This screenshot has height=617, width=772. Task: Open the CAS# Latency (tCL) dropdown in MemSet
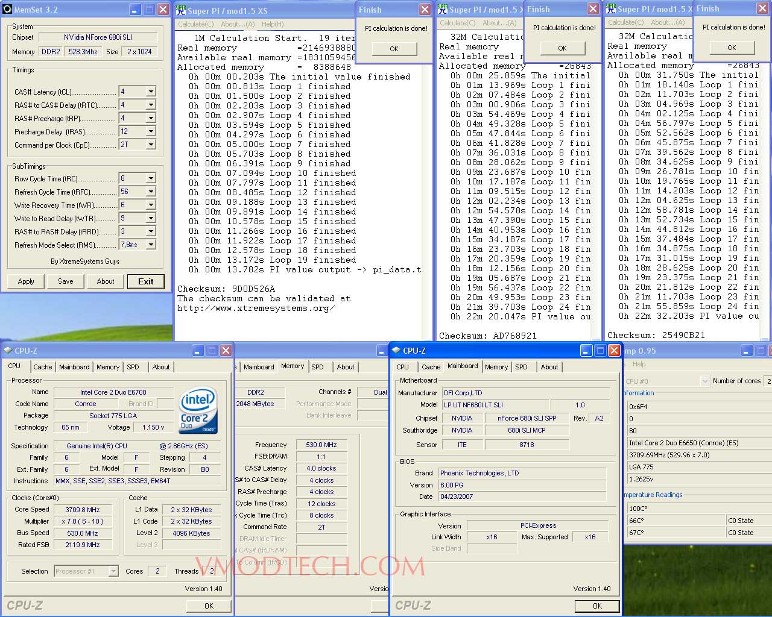point(151,92)
